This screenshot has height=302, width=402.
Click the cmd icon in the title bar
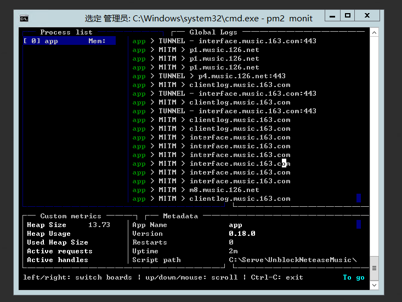click(x=24, y=18)
